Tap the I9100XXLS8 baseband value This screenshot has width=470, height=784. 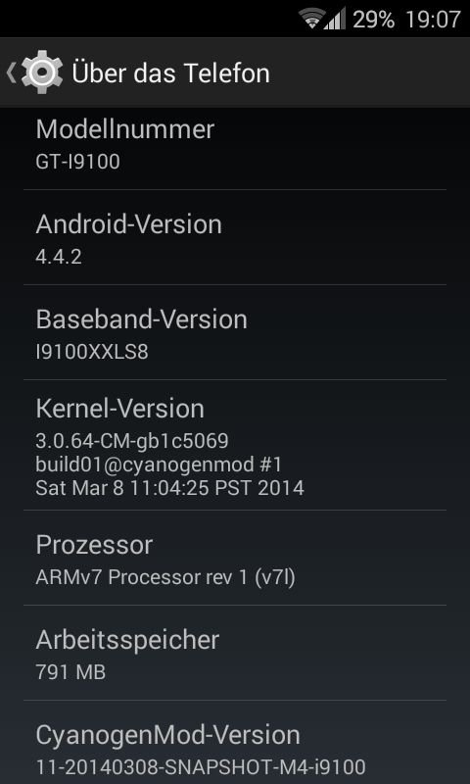click(x=92, y=352)
